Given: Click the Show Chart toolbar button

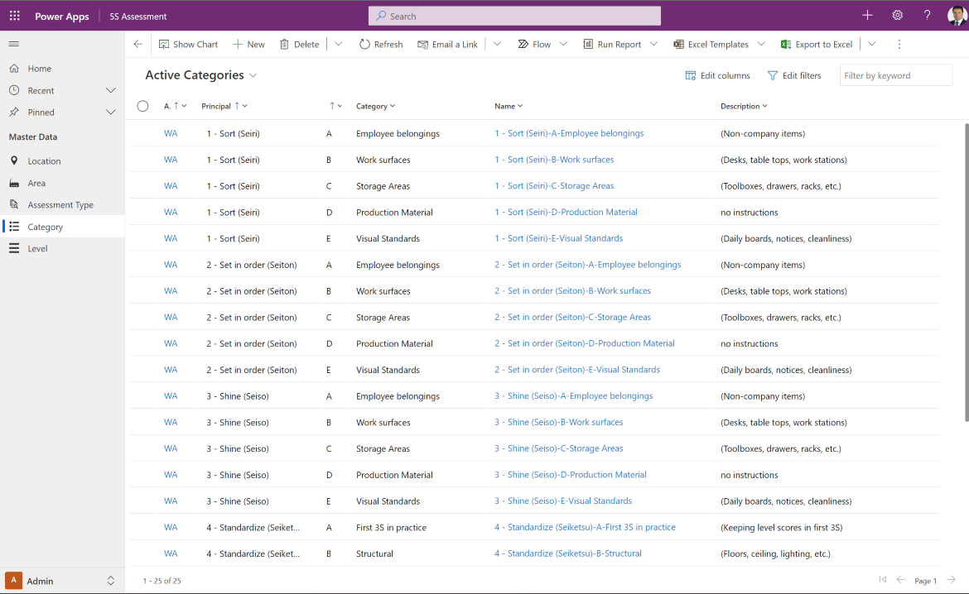Looking at the screenshot, I should [189, 45].
